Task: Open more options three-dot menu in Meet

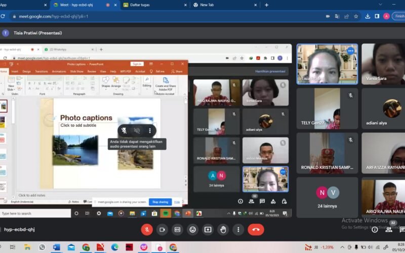Action: [x=238, y=229]
